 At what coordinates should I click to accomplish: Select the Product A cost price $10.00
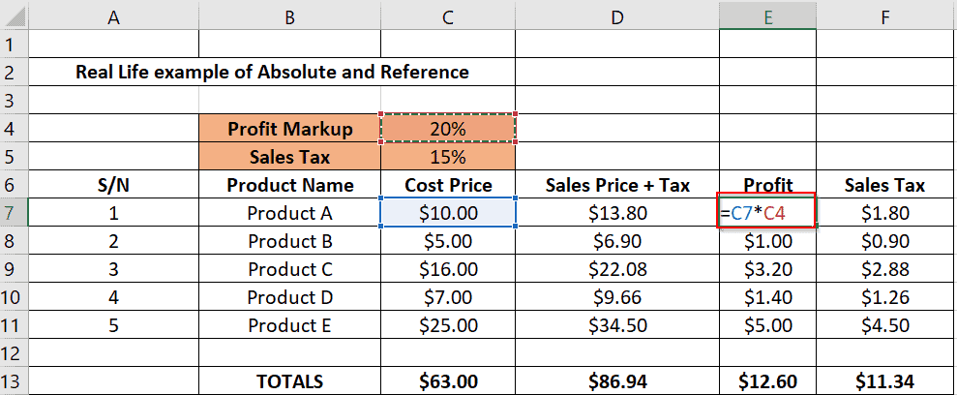click(x=448, y=213)
